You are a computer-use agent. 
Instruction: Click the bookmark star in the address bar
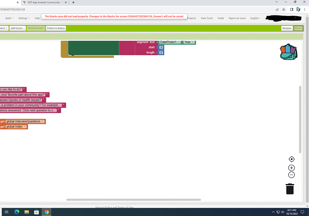click(x=284, y=9)
